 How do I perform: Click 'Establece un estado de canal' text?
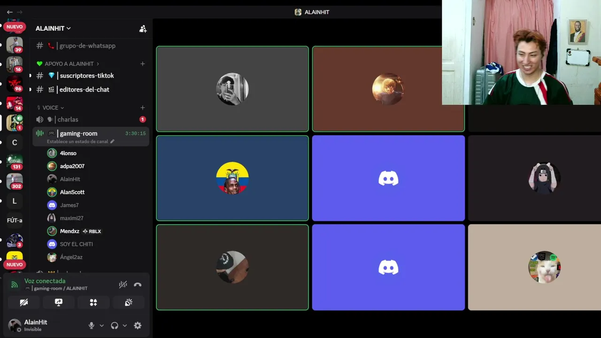pos(77,141)
